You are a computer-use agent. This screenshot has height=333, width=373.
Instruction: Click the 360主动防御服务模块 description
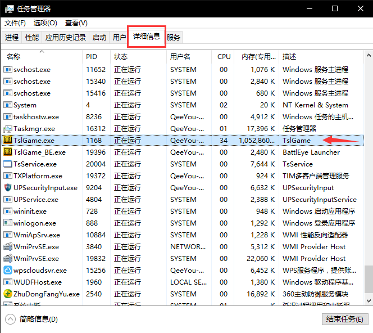pos(316,294)
